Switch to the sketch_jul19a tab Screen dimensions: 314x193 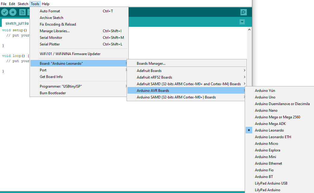17,23
